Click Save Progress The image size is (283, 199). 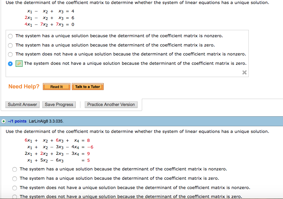[x=59, y=104]
